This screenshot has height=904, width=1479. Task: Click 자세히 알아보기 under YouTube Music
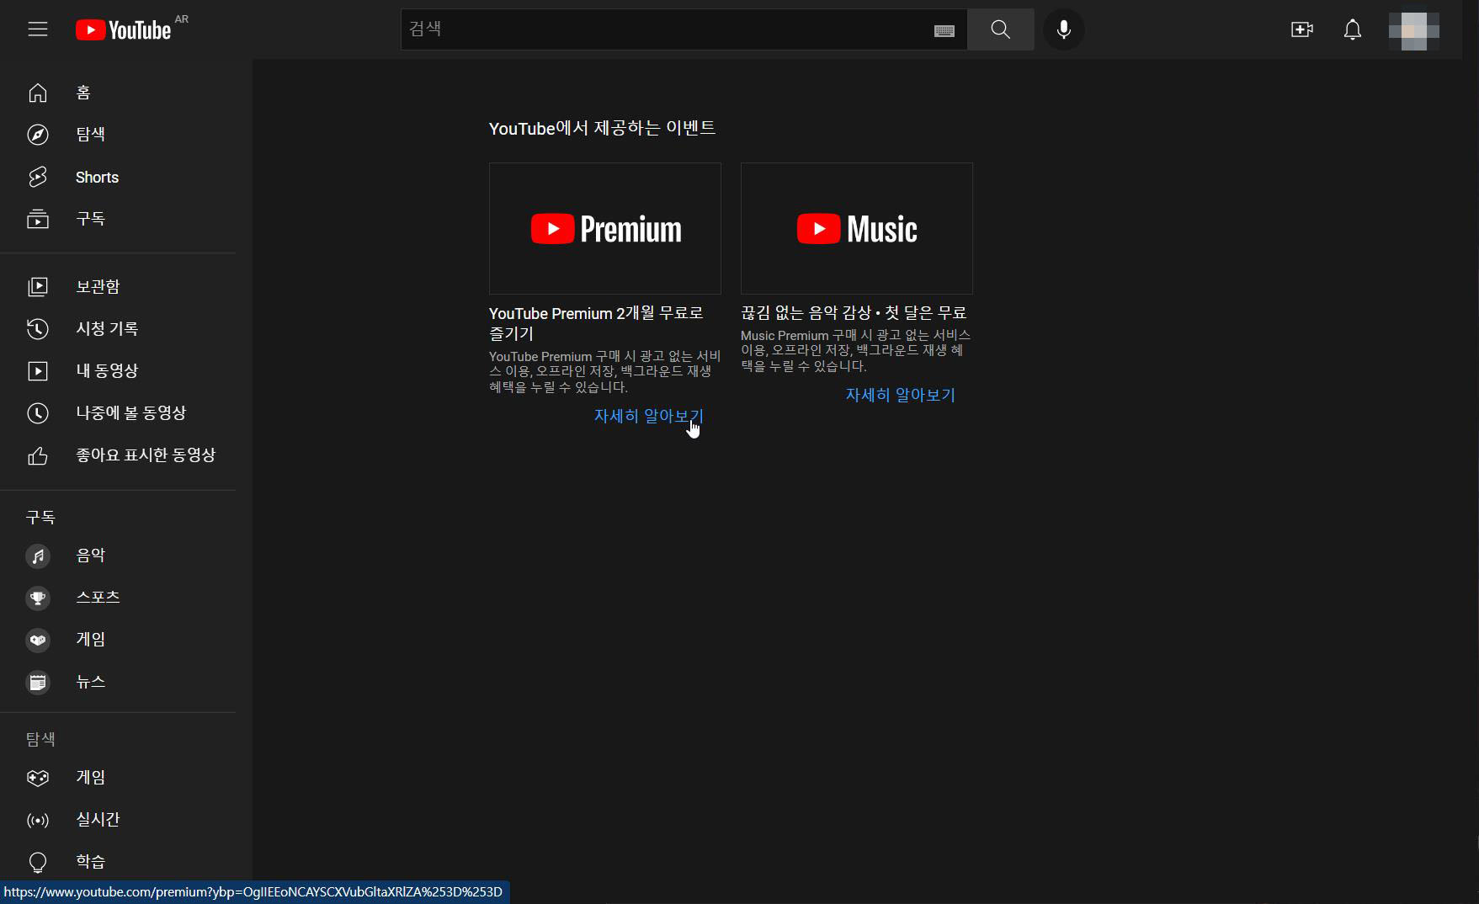point(900,395)
